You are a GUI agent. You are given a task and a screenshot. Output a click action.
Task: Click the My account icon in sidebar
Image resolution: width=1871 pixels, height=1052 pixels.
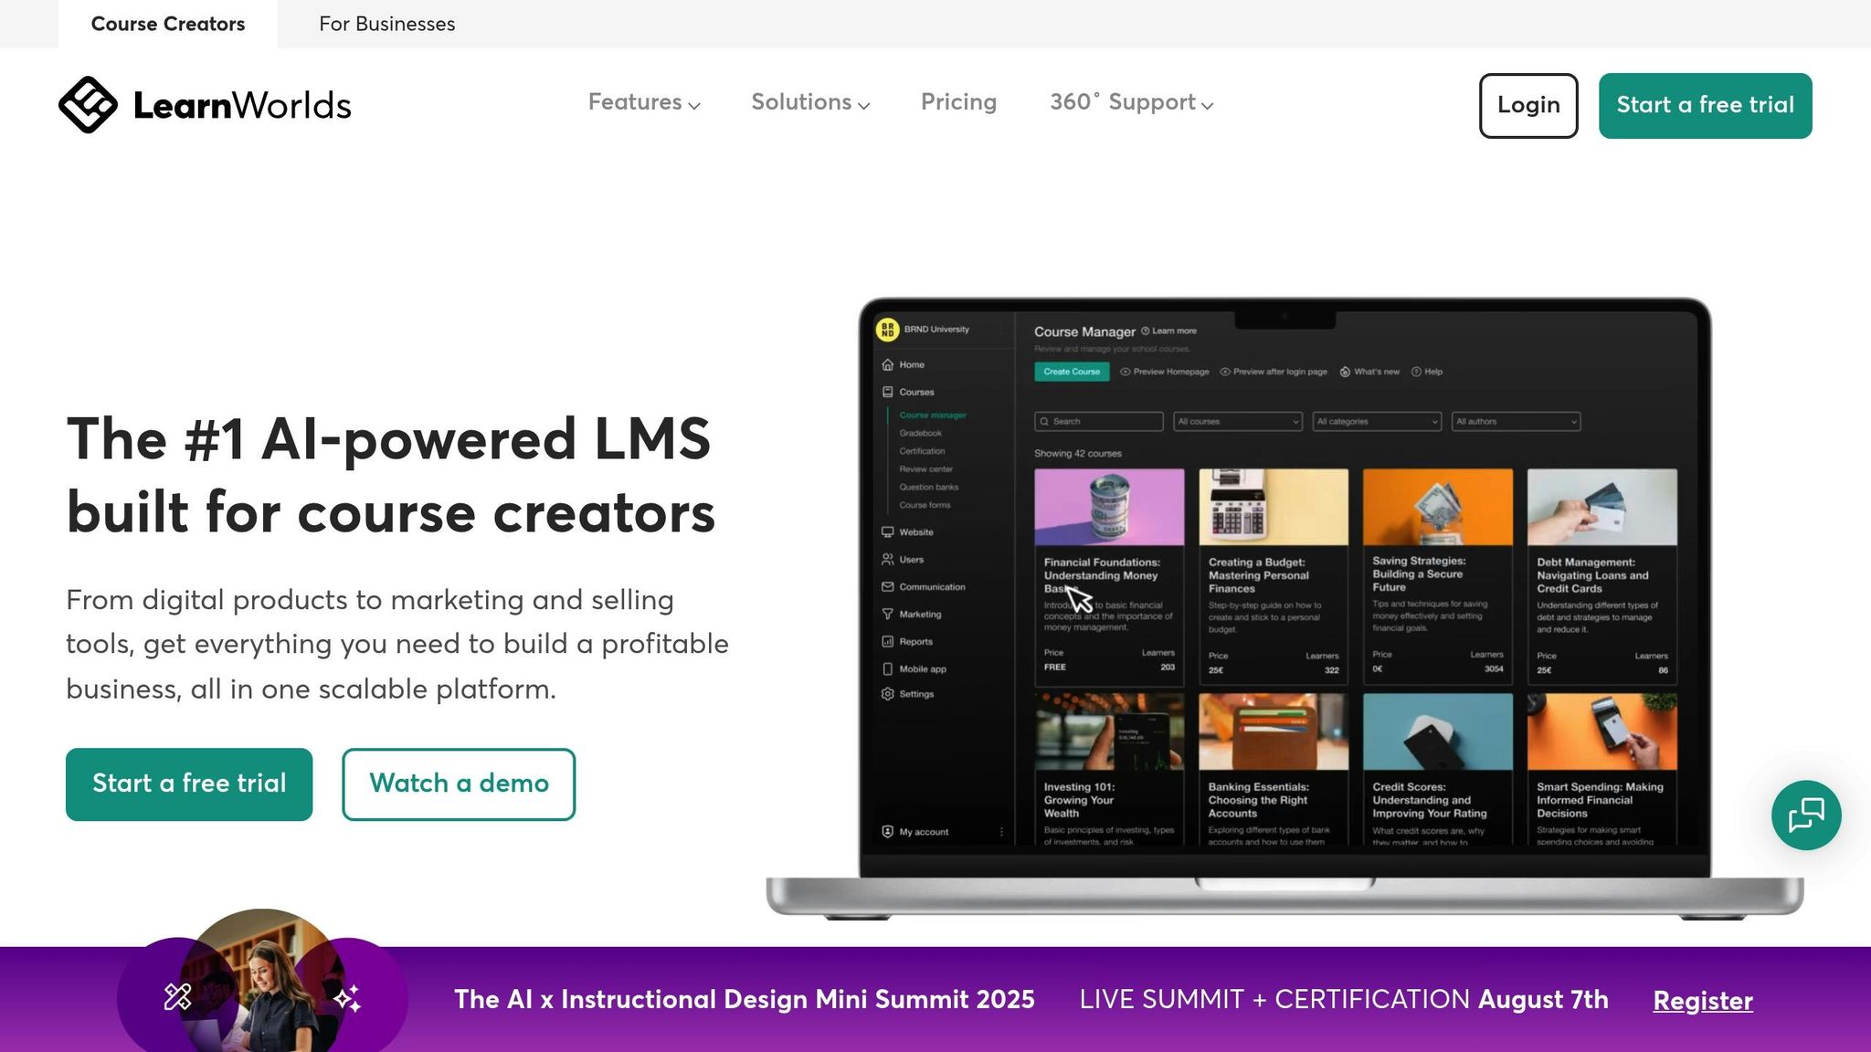click(x=887, y=832)
